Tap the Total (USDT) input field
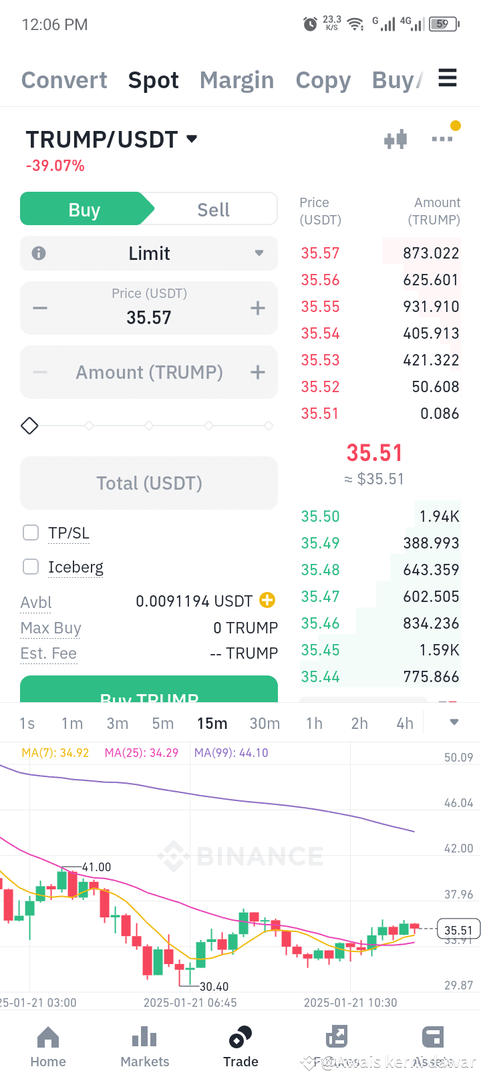 tap(149, 483)
